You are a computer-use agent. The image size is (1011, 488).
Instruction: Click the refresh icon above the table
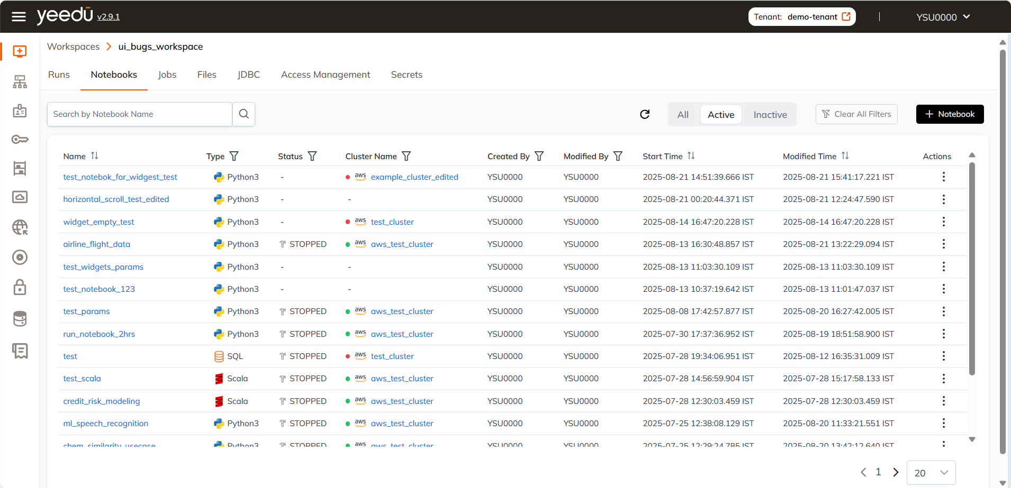tap(645, 114)
